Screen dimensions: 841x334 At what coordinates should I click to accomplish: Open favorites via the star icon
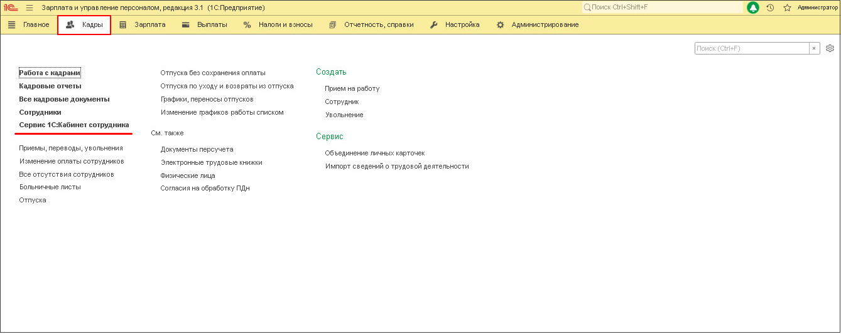[x=787, y=8]
